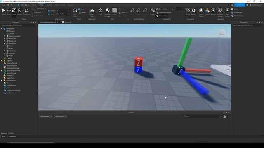Expand the StarterPlayer node
264x148 pixels.
tap(2, 81)
